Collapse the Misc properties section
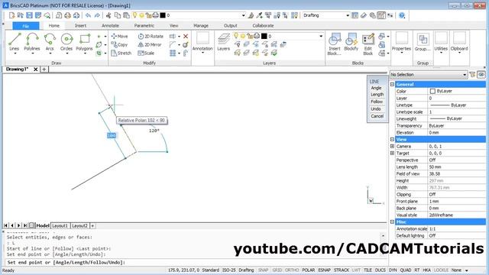 (x=392, y=222)
